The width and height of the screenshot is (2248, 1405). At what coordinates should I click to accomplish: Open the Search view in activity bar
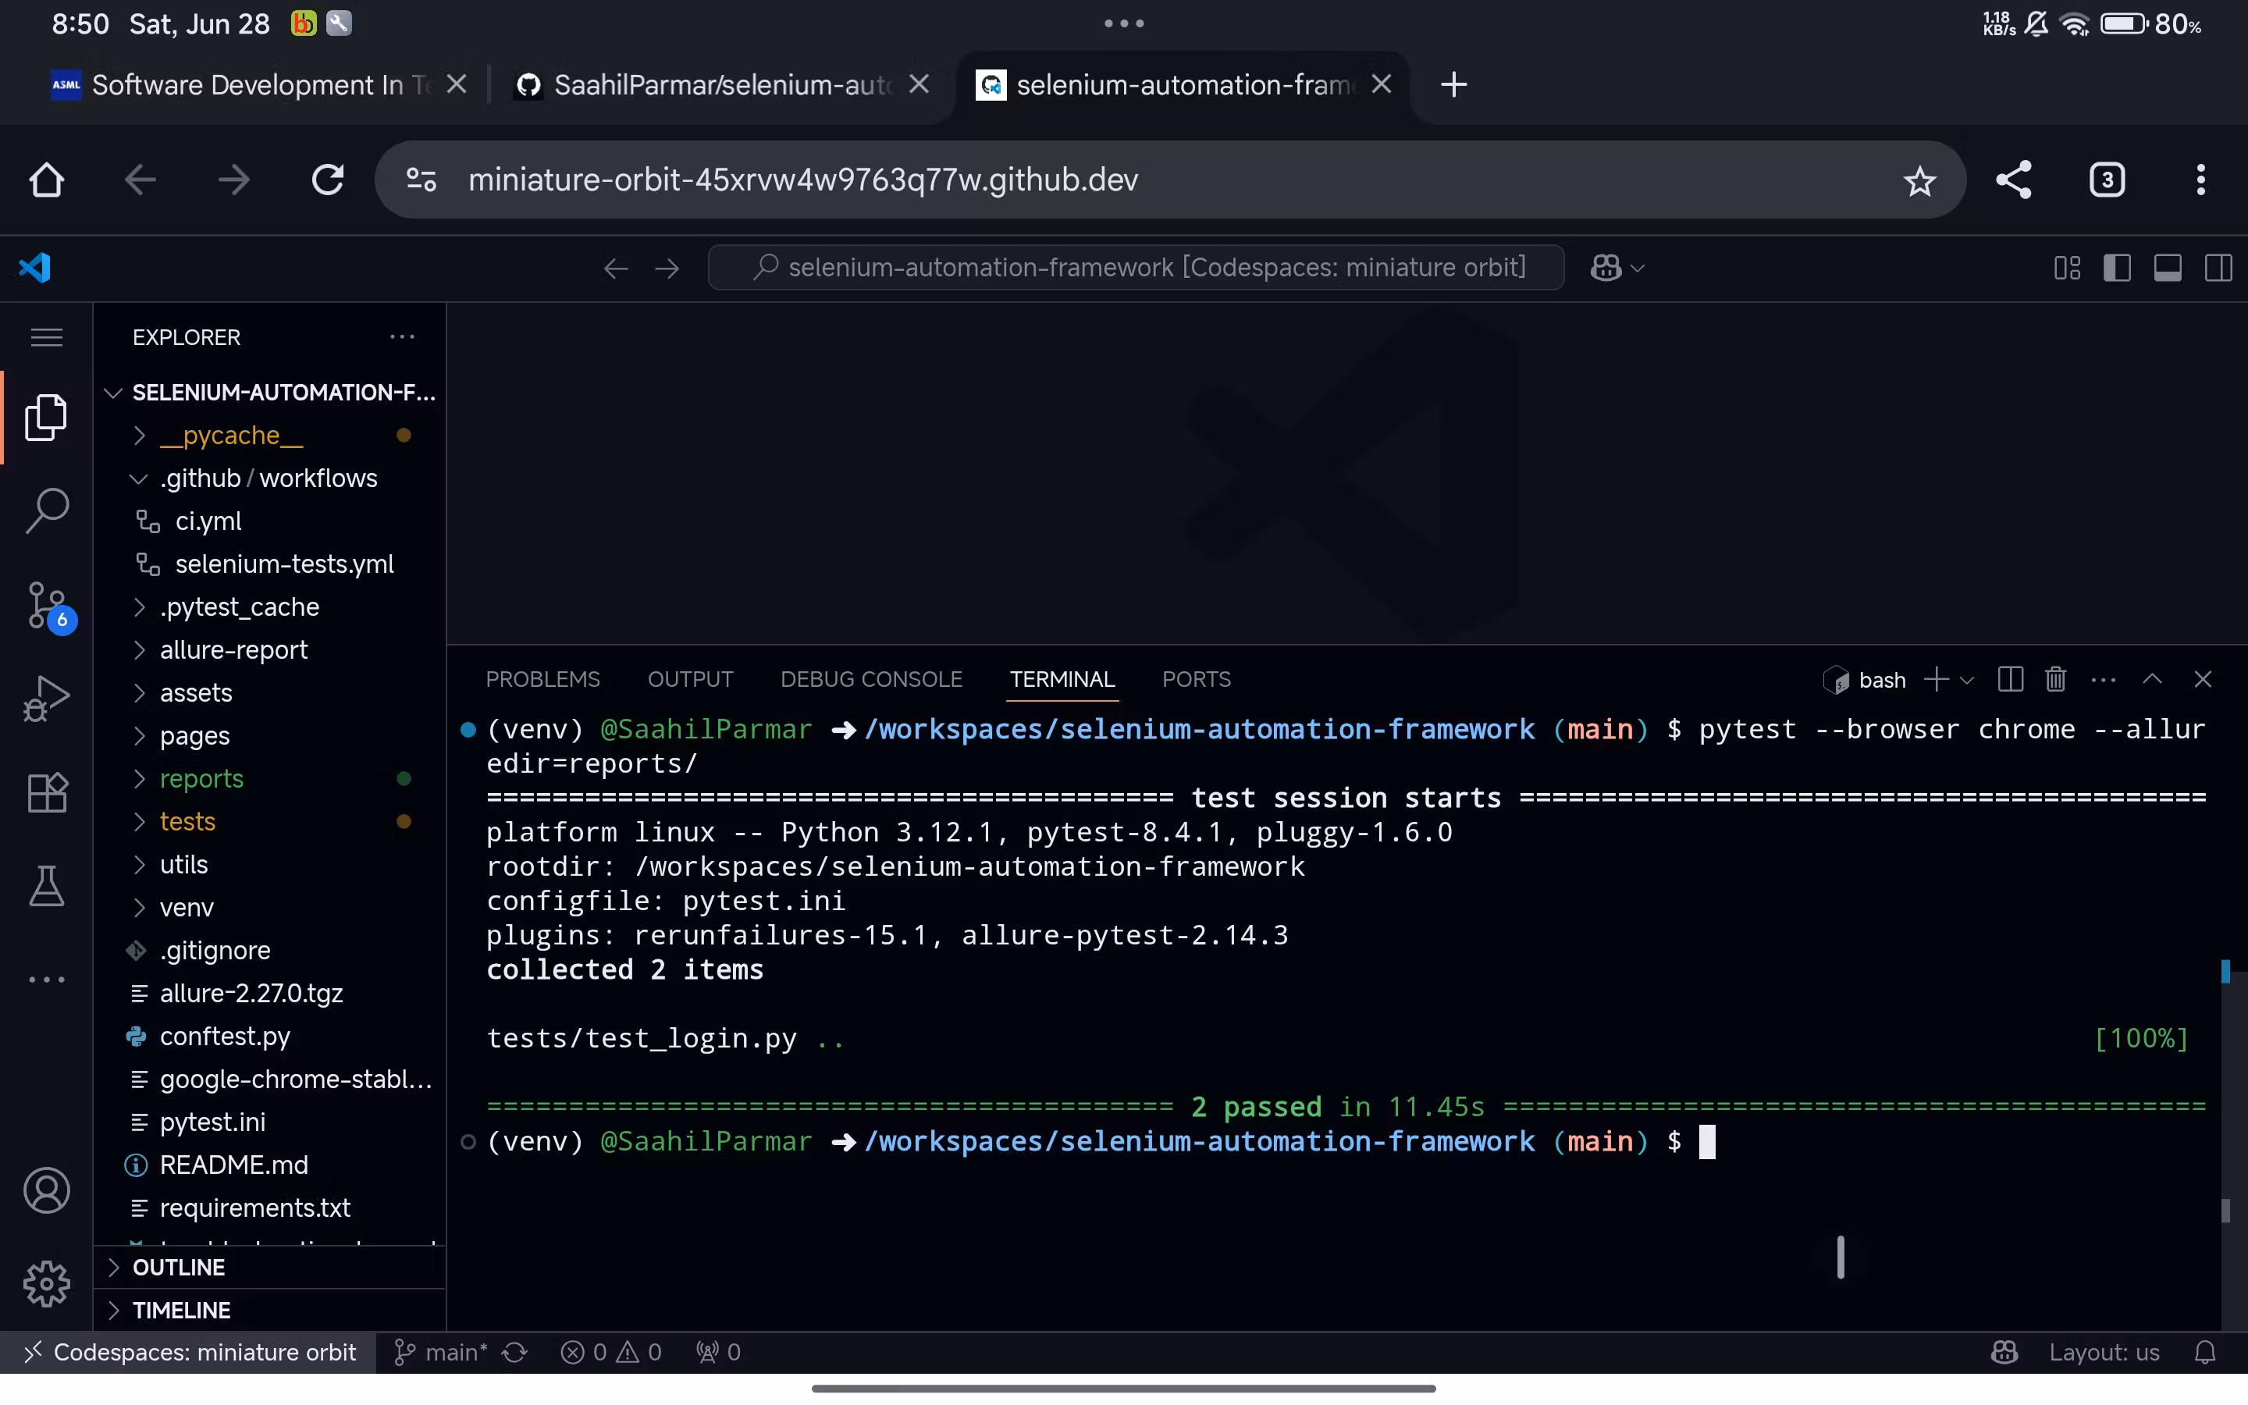pos(47,510)
